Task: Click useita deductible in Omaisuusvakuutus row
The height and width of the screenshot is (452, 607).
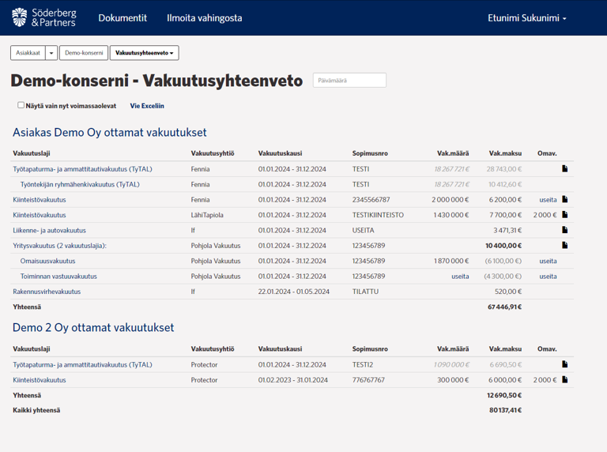Action: tap(549, 261)
